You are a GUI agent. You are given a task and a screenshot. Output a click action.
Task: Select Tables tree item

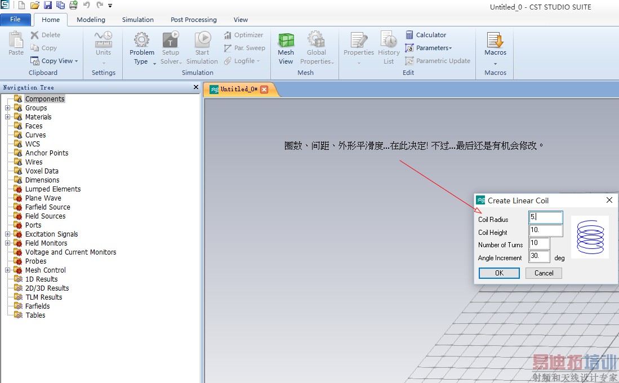pos(35,315)
